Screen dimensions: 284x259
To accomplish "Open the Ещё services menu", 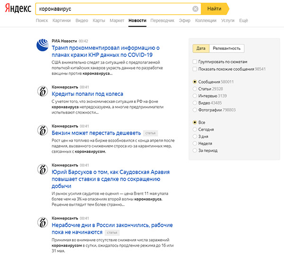I will [x=243, y=20].
